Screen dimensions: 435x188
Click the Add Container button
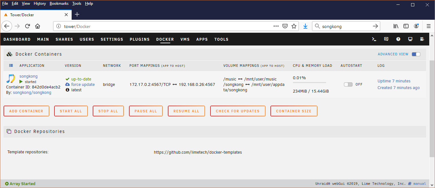26,111
